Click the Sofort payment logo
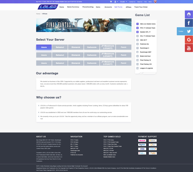Image resolution: width=193 pixels, height=172 pixels. (x=153, y=153)
